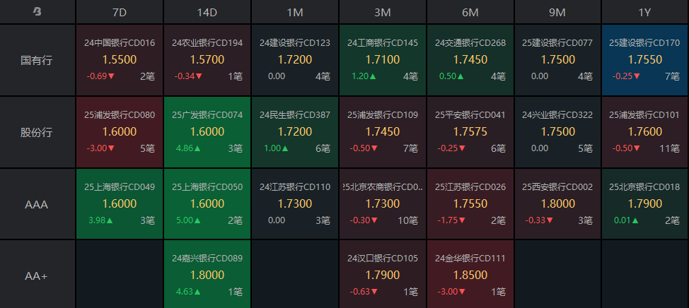This screenshot has height=308, width=689.
Task: Select the 14D tenor column header
Action: (x=207, y=12)
